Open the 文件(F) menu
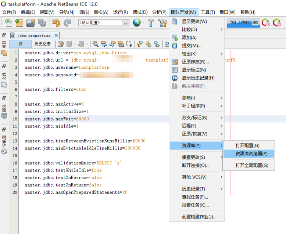Screen dimensions: 286x234 (x=9, y=12)
